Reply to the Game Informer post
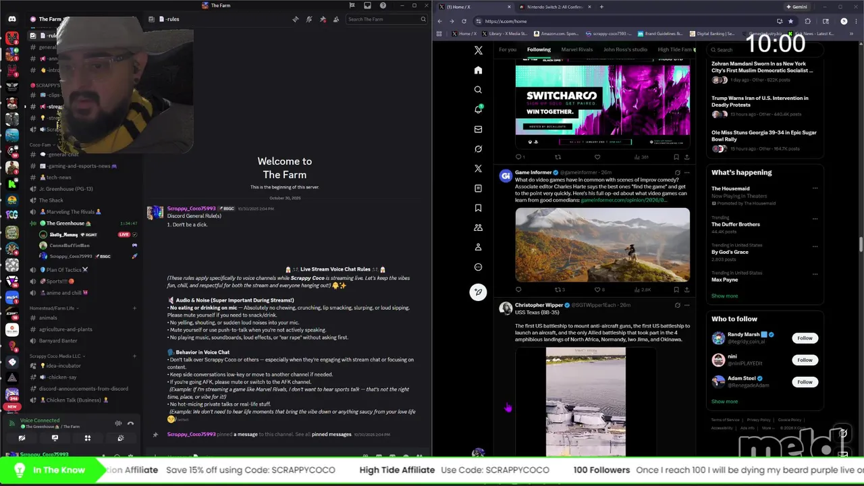The image size is (864, 486). [518, 290]
